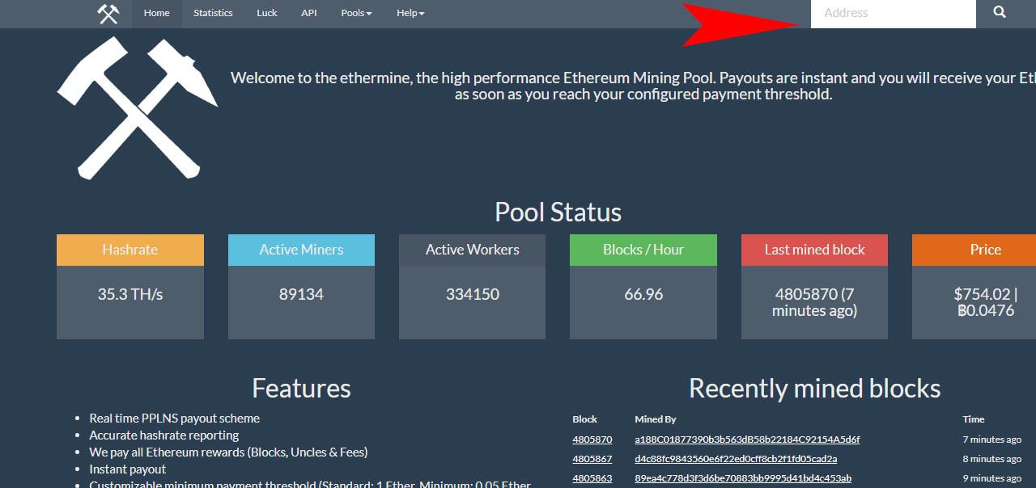Click 'Instant payout' feature line

pyautogui.click(x=128, y=469)
